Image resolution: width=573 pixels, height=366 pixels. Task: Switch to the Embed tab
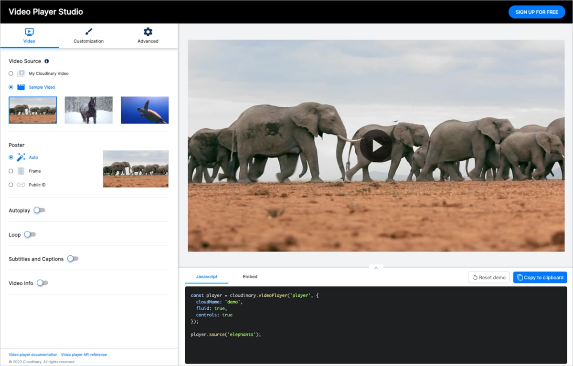pos(250,276)
